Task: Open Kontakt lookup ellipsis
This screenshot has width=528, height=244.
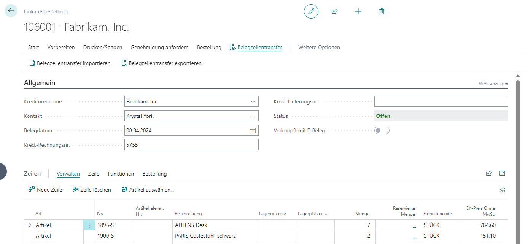Action: (253, 116)
